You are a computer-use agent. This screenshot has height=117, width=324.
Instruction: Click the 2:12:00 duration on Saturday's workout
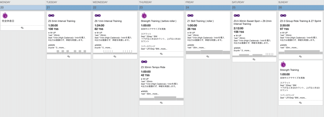(239, 28)
